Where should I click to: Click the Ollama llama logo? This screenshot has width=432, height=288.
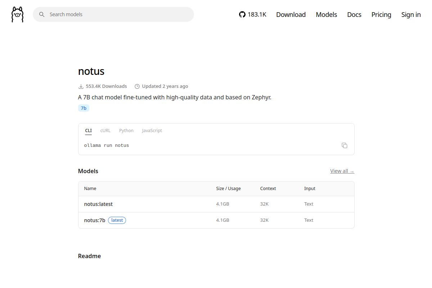click(x=17, y=14)
